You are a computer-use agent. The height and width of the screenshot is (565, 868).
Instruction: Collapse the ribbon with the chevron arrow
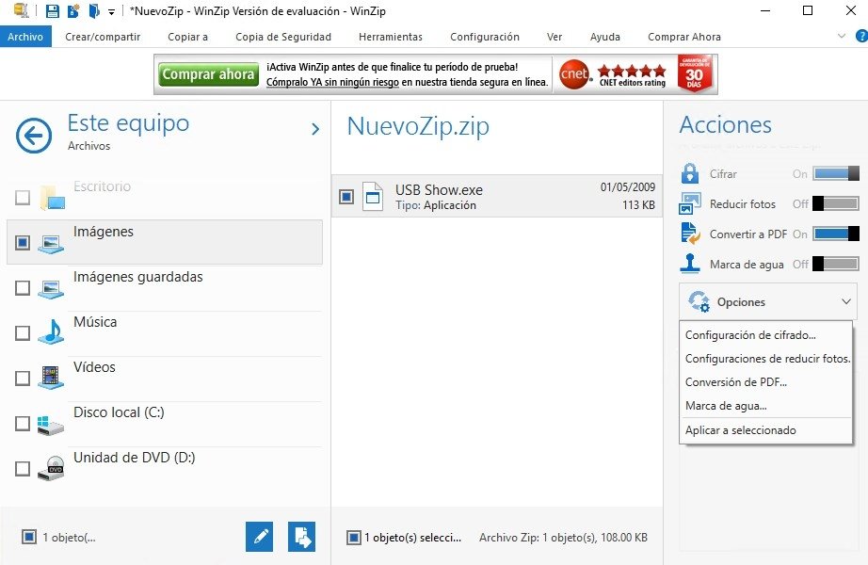pyautogui.click(x=842, y=36)
